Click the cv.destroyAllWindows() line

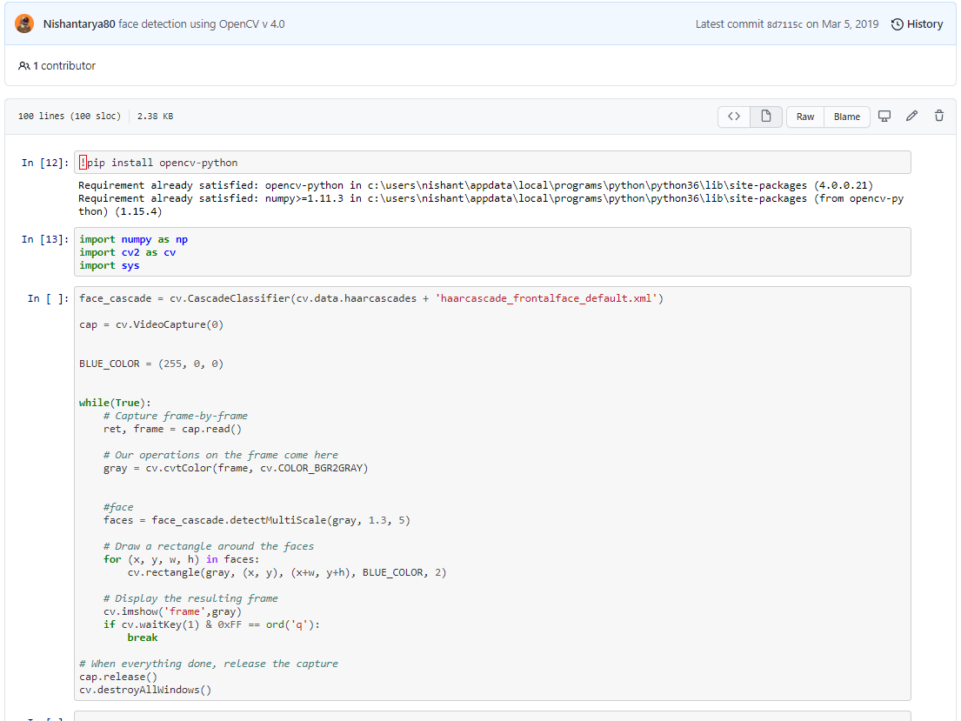click(145, 691)
